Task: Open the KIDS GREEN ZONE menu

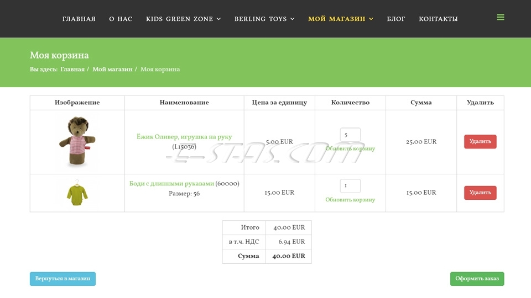Action: coord(179,19)
